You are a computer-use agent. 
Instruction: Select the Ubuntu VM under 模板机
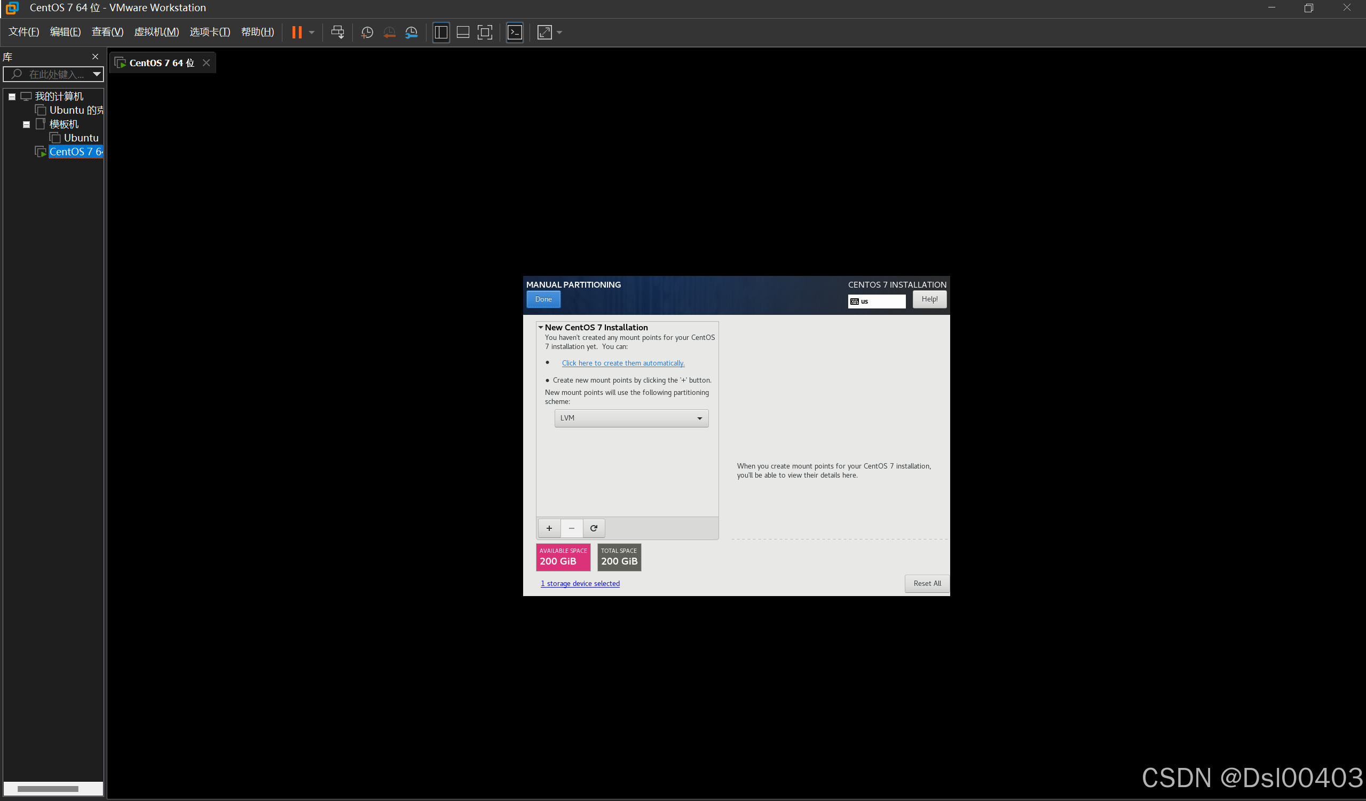[x=81, y=138]
